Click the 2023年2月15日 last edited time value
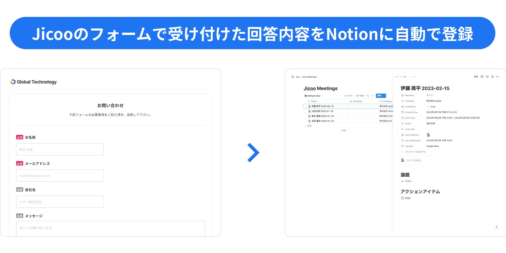The image size is (506, 253). 439,140
